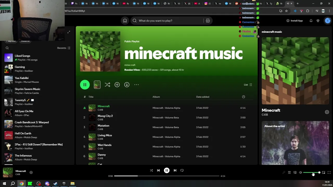The height and width of the screenshot is (187, 333).
Task: Open the Recents sort dropdown in library
Action: (64, 48)
